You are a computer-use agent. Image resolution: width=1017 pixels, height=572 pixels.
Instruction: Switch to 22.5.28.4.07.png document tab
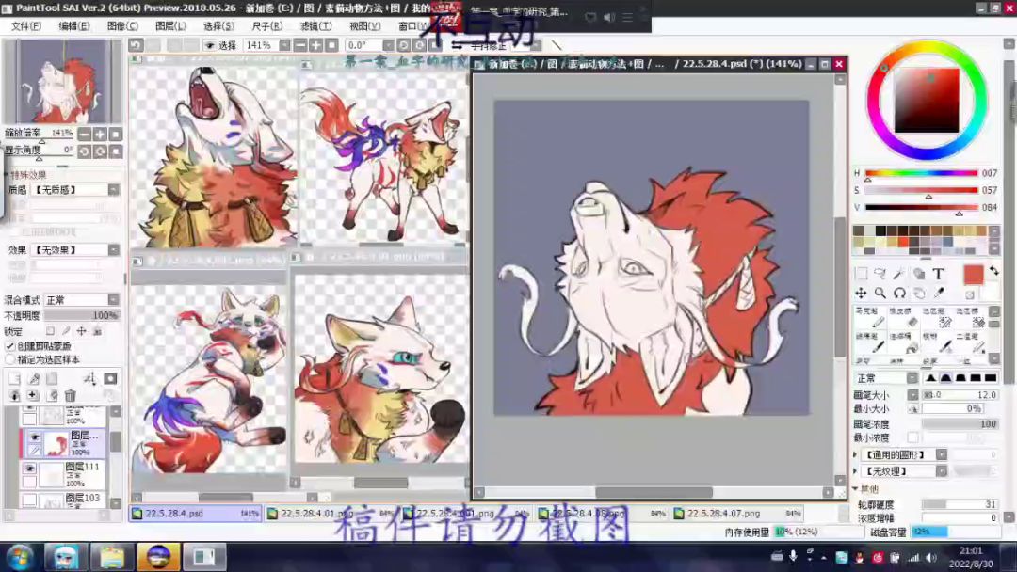[737, 513]
